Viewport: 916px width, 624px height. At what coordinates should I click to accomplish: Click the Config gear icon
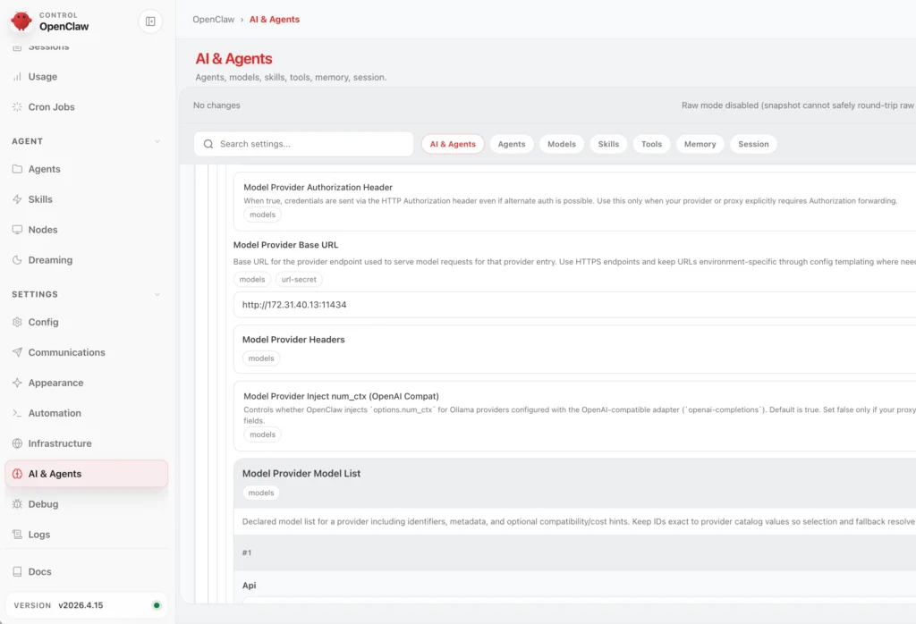[x=18, y=322]
